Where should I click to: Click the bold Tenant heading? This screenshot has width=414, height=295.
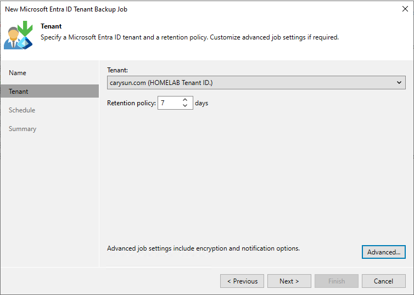[x=51, y=26]
